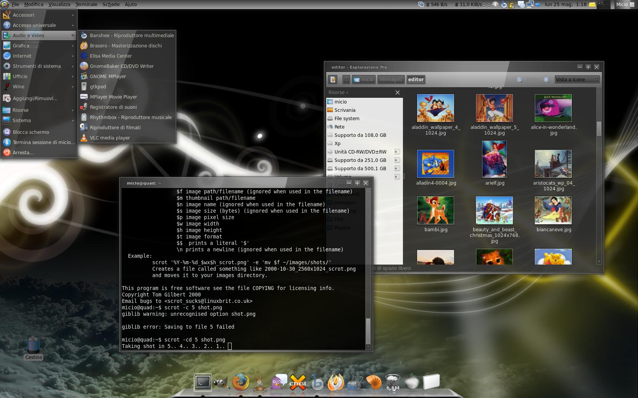Launch GIMP from the dock
Screen dimensions: 638x398
[x=221, y=382]
